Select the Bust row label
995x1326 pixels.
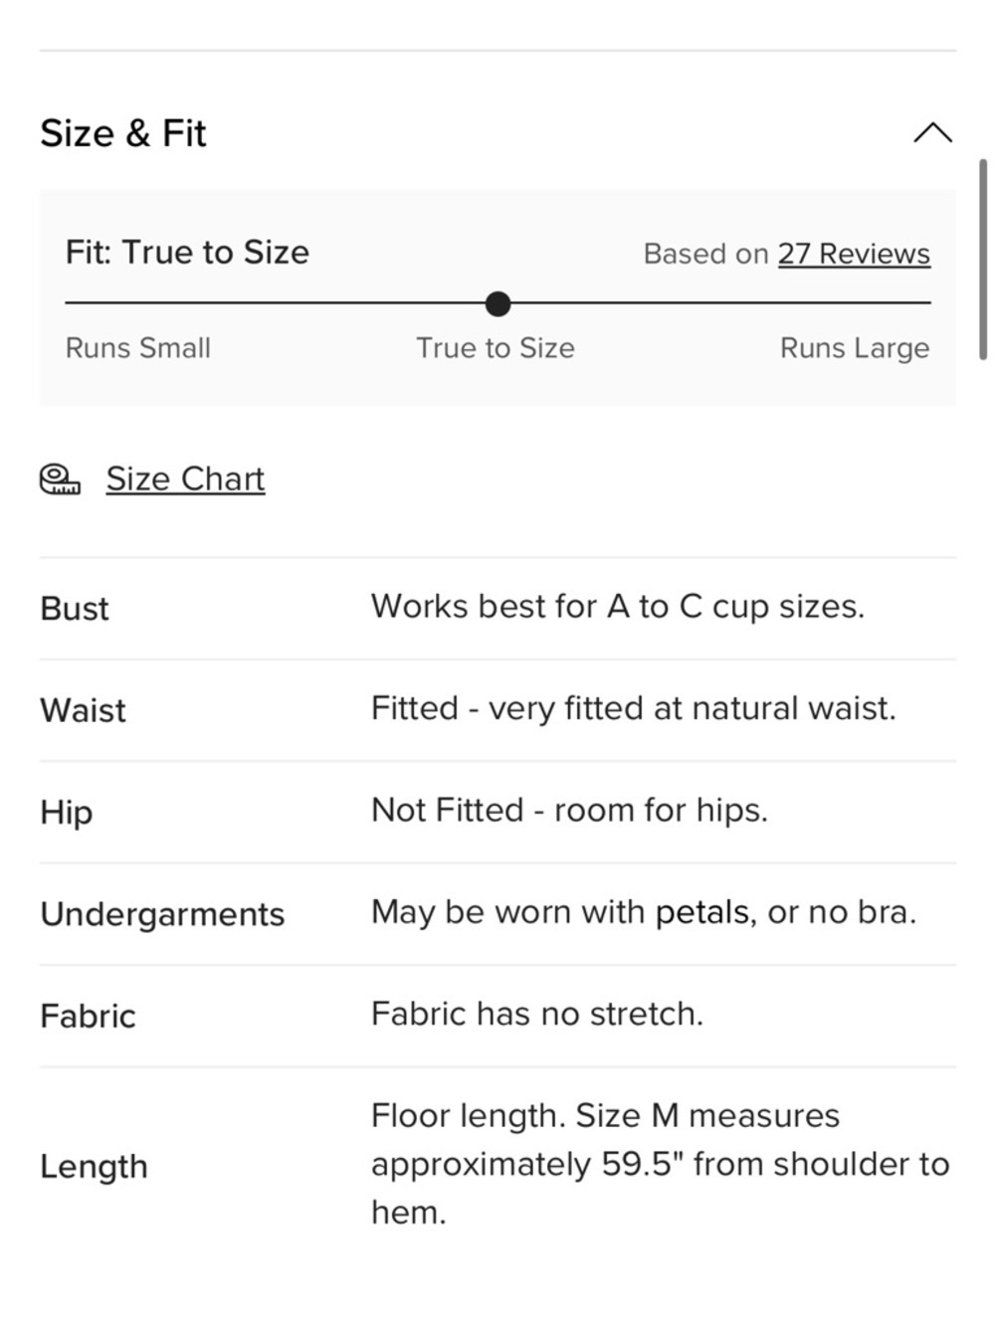75,609
